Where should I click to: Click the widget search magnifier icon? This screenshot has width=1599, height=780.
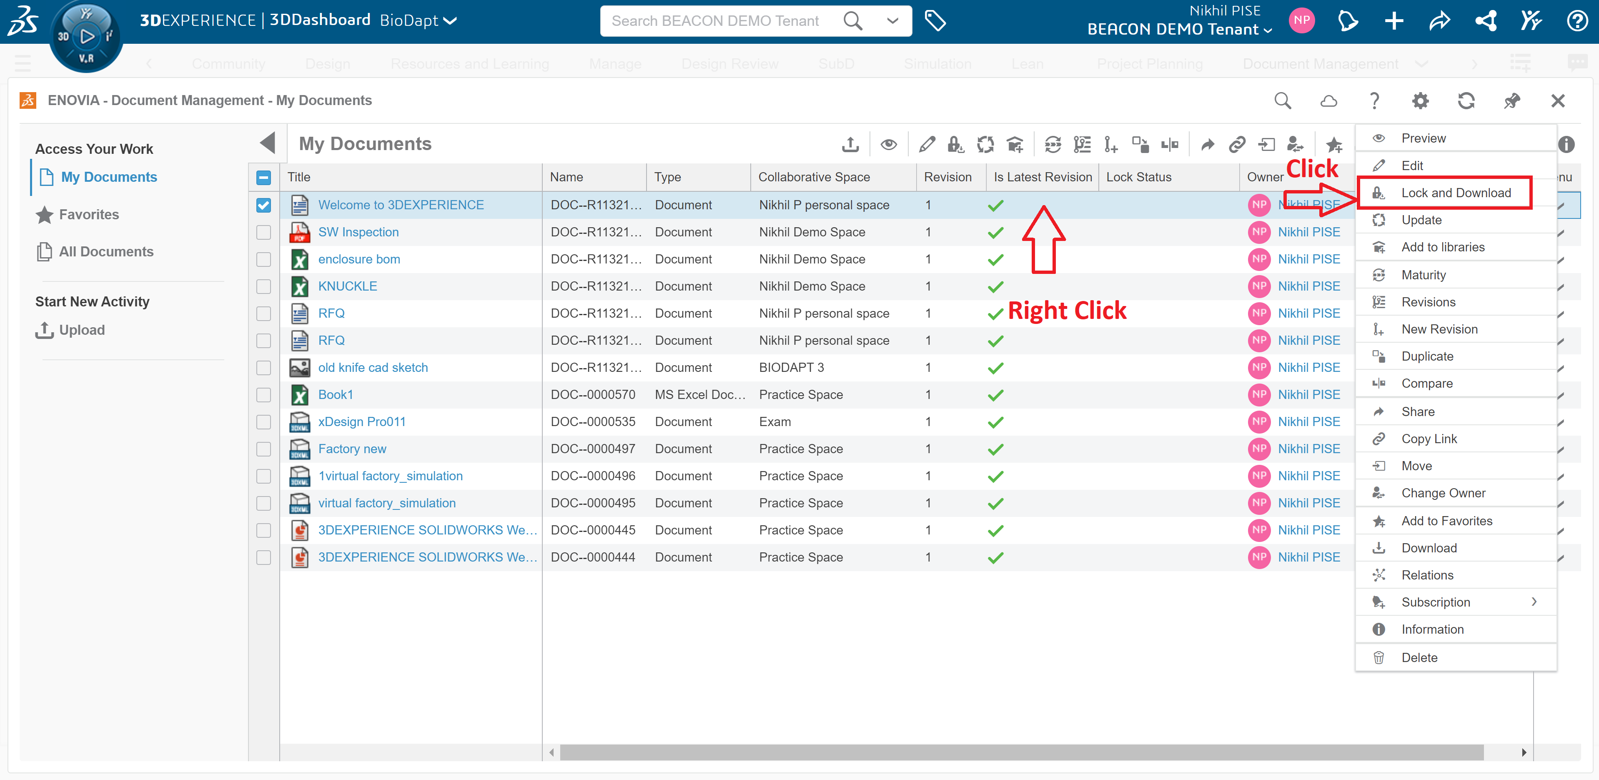pos(1283,100)
